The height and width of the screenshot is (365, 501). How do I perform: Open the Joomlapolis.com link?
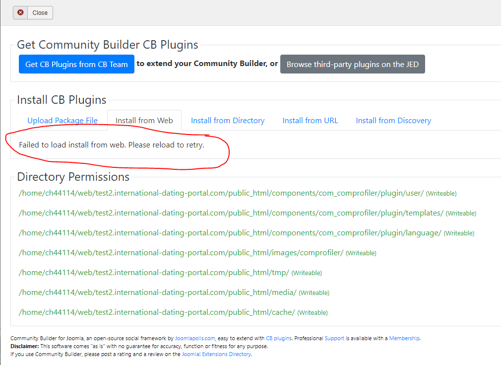tap(195, 338)
